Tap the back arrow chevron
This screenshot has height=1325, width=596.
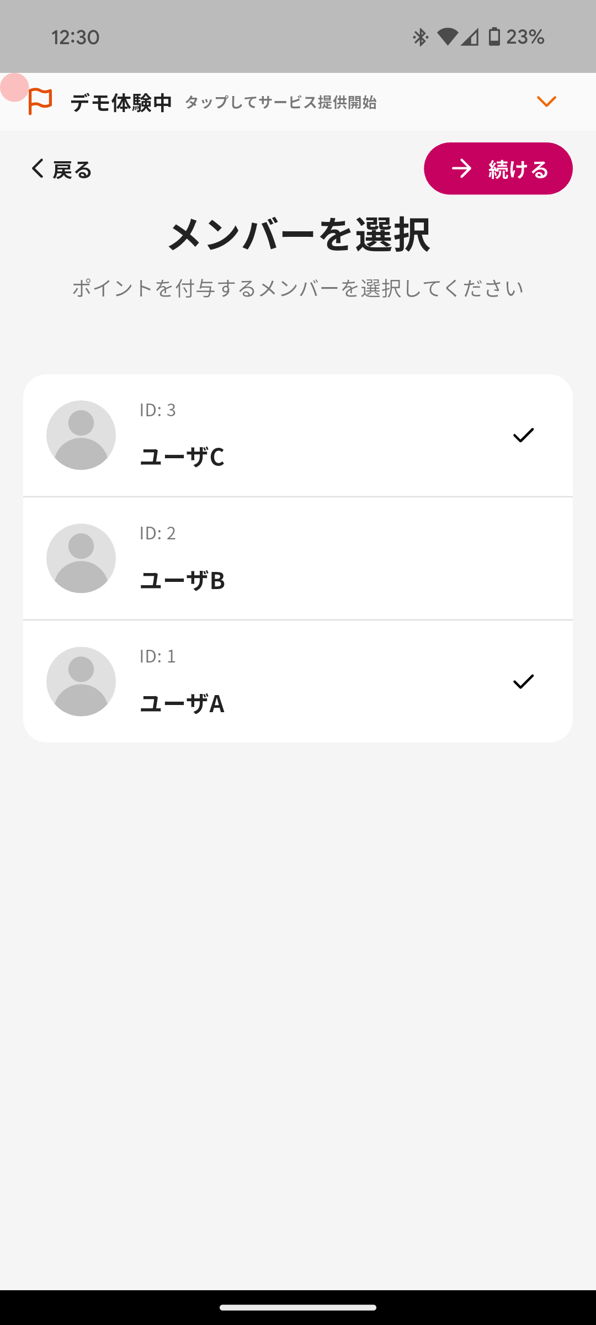[37, 168]
